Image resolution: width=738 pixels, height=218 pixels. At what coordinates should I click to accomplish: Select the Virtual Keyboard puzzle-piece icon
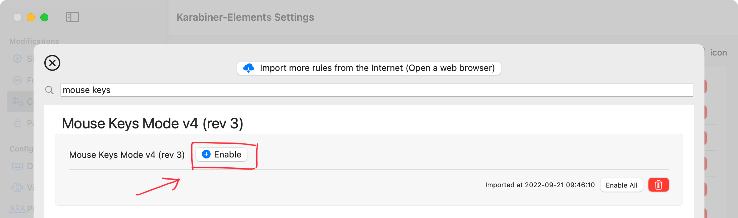coord(17,187)
